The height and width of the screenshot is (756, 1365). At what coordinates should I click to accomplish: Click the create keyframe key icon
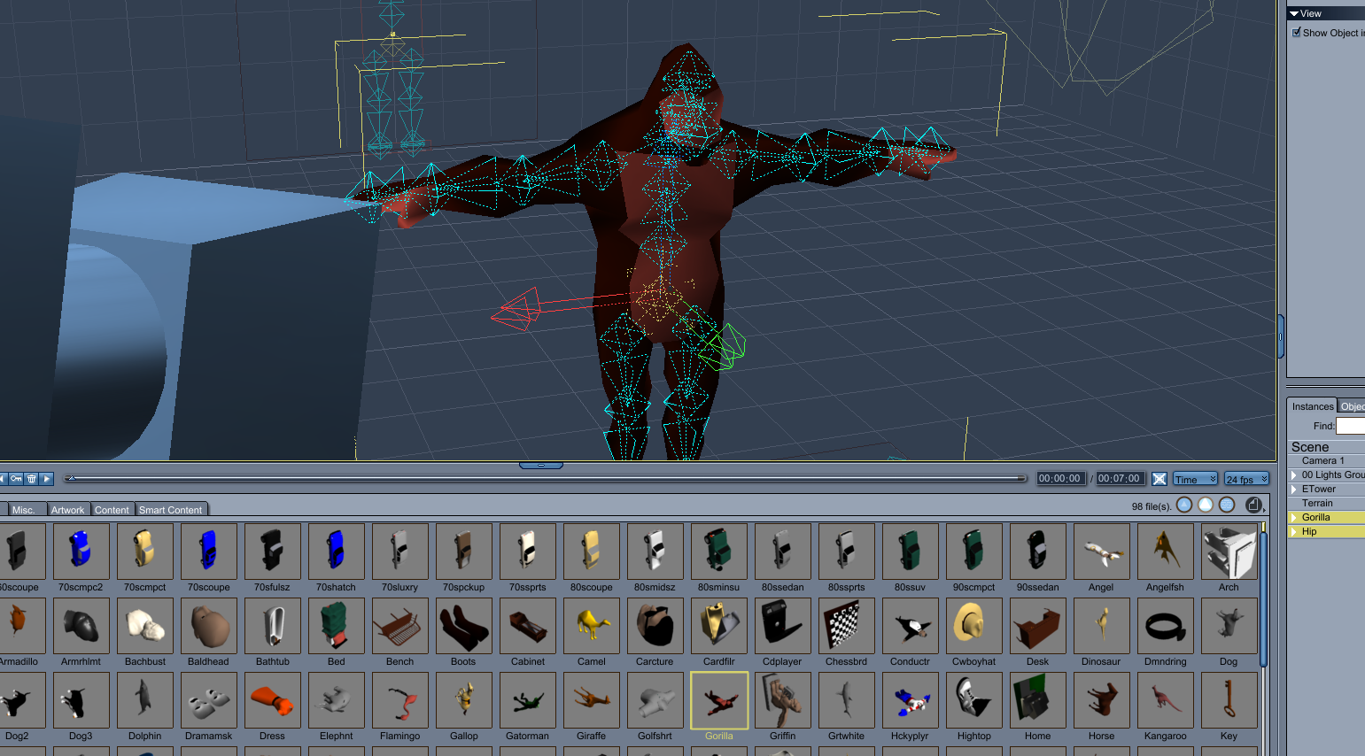coord(16,479)
